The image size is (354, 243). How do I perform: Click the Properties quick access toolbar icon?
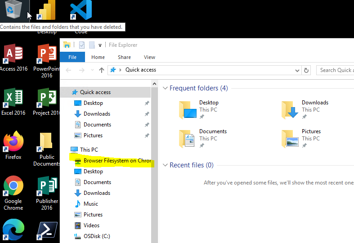[82, 45]
